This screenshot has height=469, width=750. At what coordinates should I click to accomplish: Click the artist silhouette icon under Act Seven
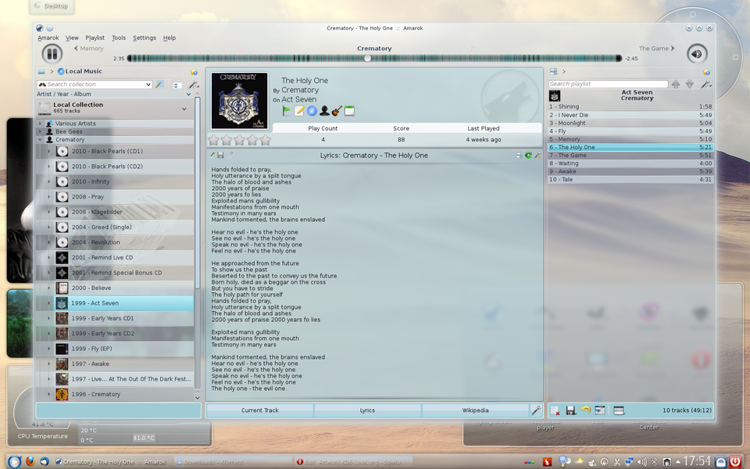click(324, 111)
